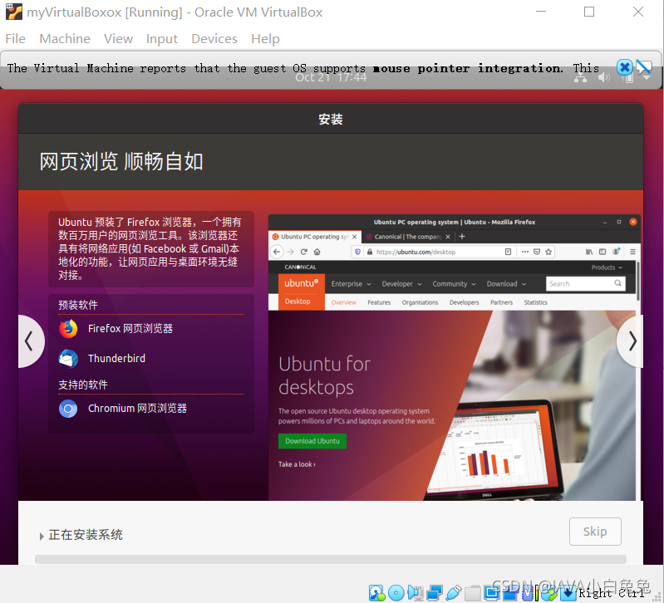Viewport: 664px width, 603px height.
Task: Click the USB devices indicator
Action: (454, 593)
